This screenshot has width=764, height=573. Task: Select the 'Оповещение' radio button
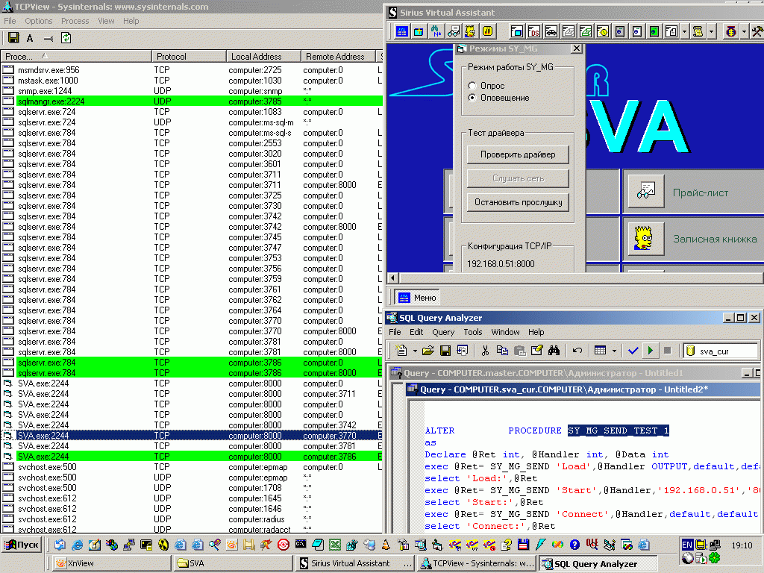click(x=472, y=98)
